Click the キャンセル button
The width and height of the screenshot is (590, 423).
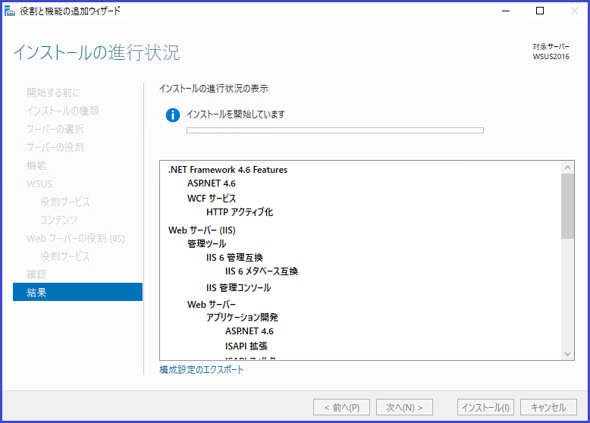click(x=548, y=407)
